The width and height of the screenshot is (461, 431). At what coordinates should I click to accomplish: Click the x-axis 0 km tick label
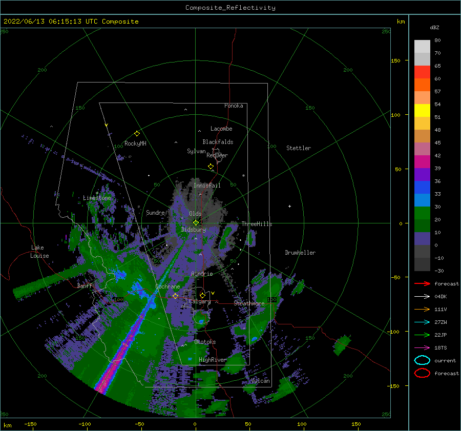[x=195, y=424]
